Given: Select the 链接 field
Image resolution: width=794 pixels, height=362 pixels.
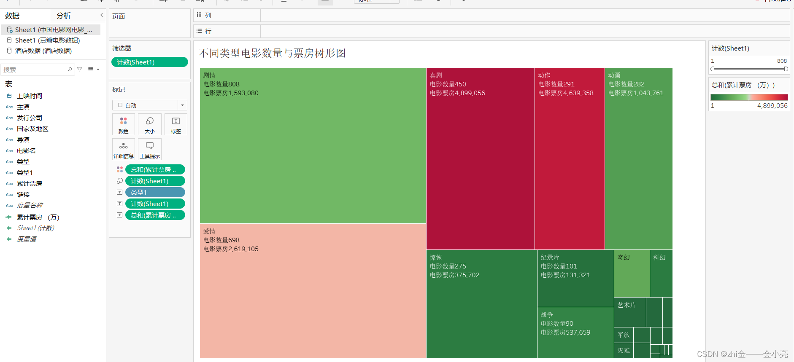Looking at the screenshot, I should [23, 195].
